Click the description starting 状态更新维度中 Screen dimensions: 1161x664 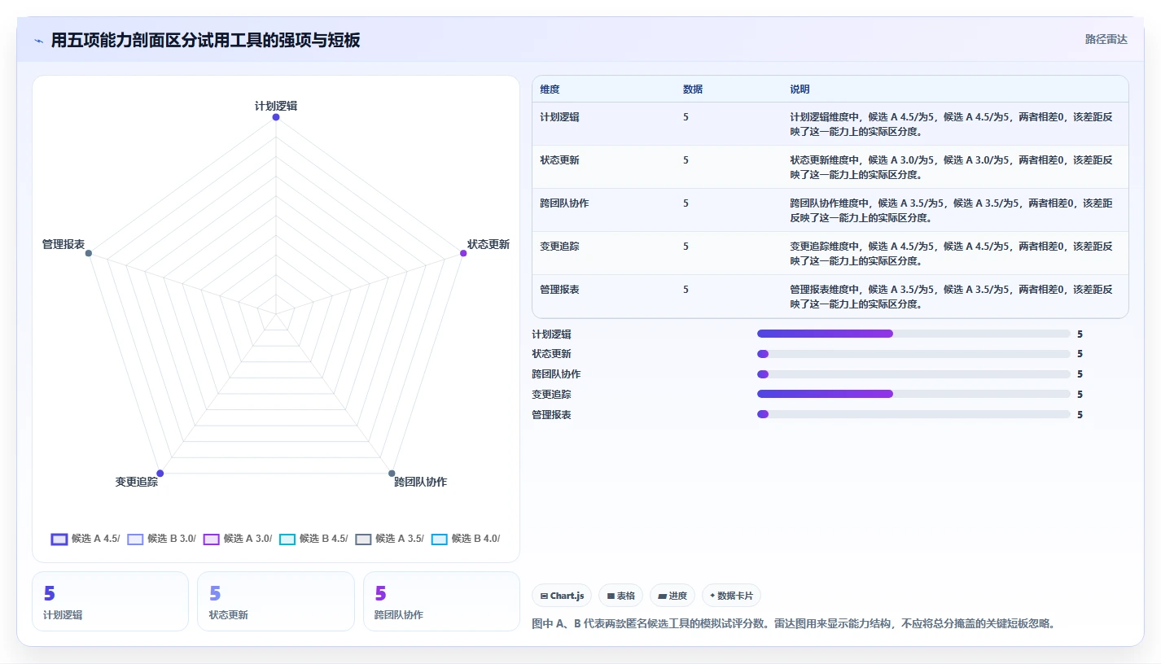[x=951, y=168]
